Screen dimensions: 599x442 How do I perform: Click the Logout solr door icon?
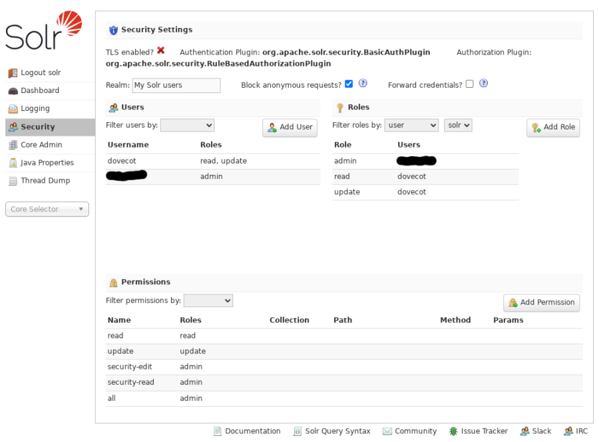13,73
